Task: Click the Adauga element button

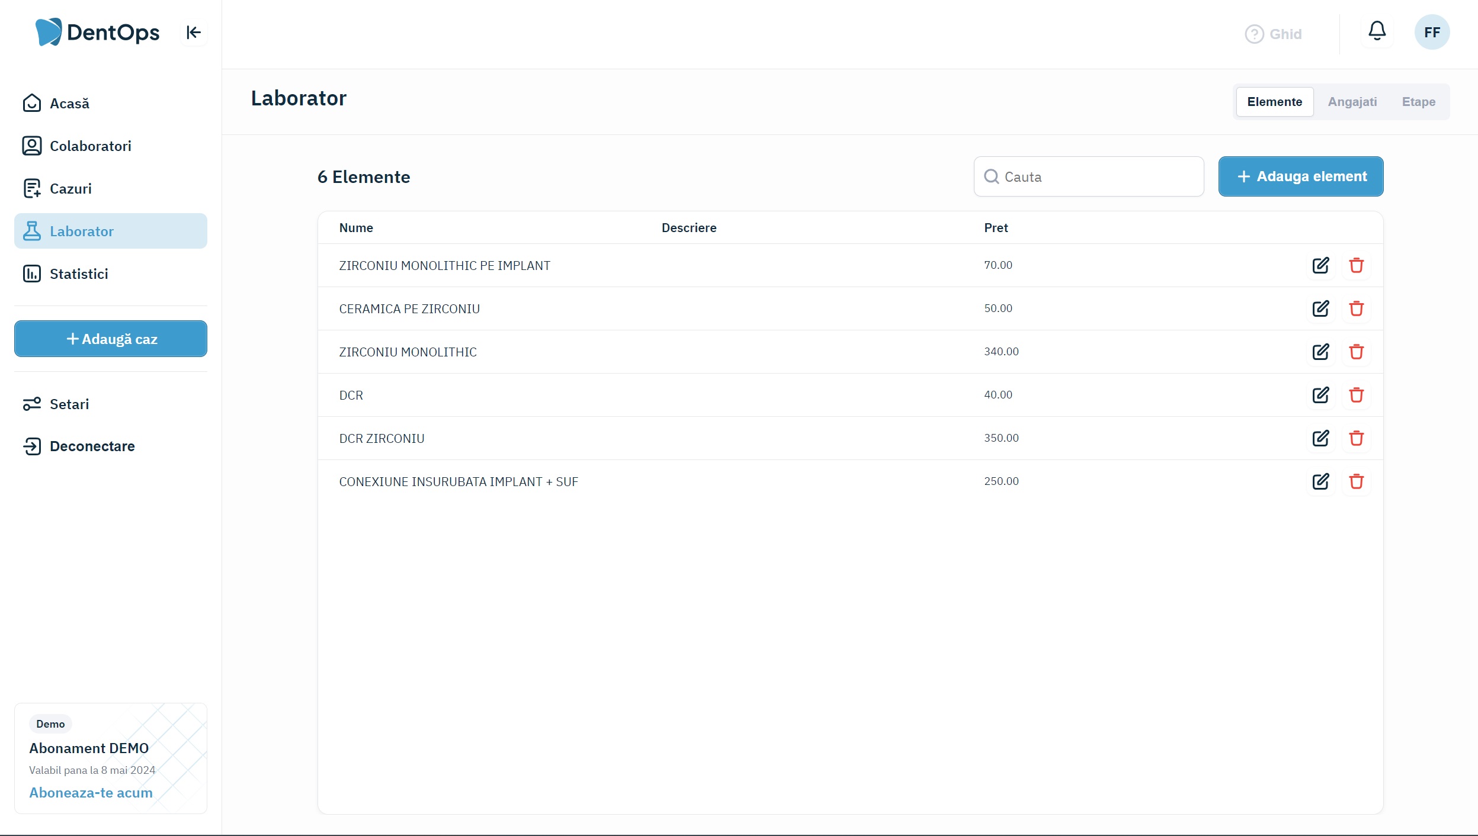Action: pos(1300,176)
